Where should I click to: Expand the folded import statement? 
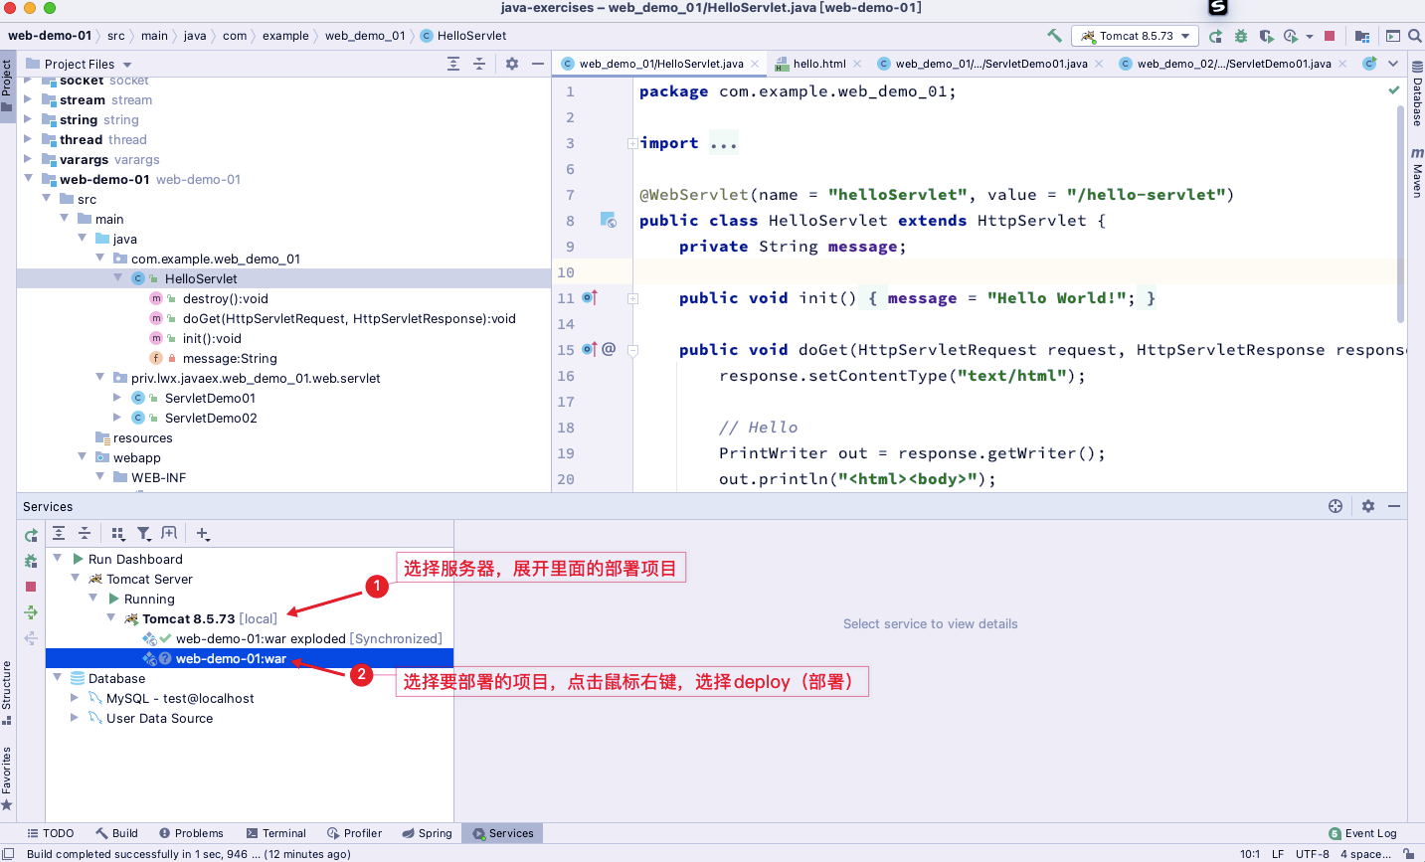tap(632, 143)
